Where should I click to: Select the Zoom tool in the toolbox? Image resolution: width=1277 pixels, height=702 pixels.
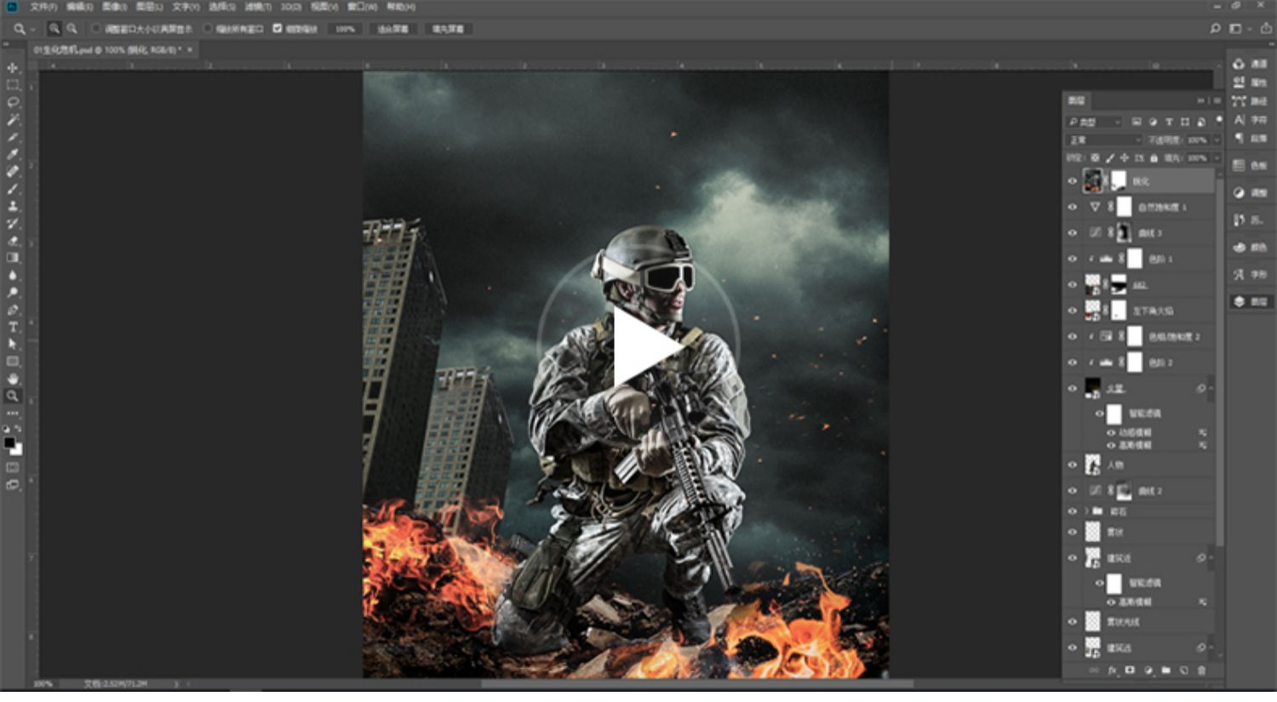12,396
